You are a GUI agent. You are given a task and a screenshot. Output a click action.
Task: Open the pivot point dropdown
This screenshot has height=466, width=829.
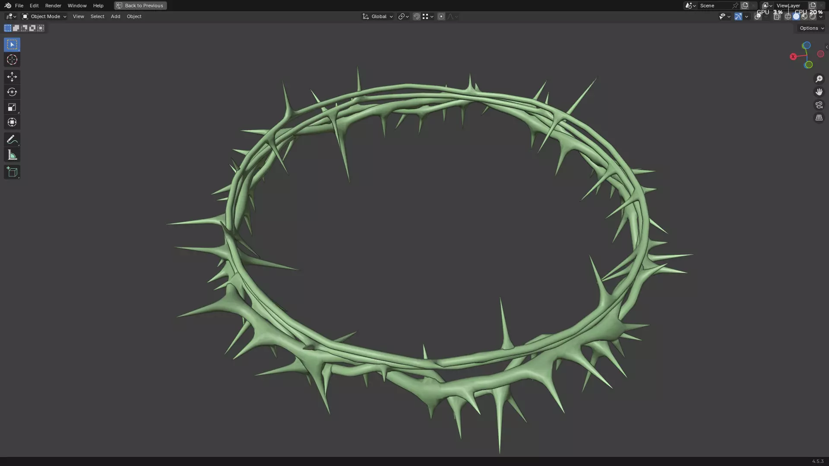[403, 16]
